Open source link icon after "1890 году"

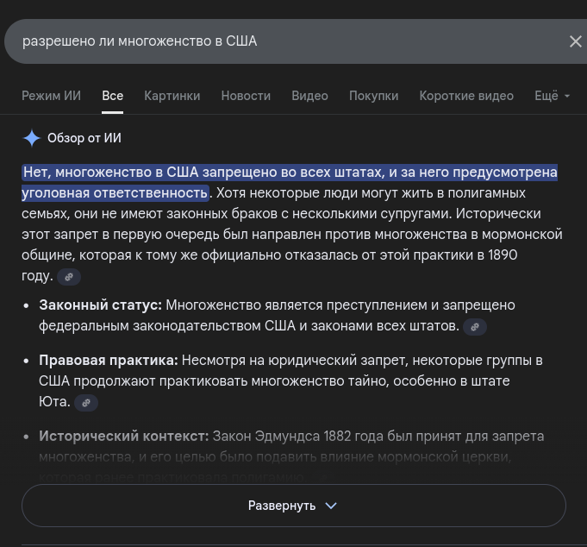tap(69, 277)
